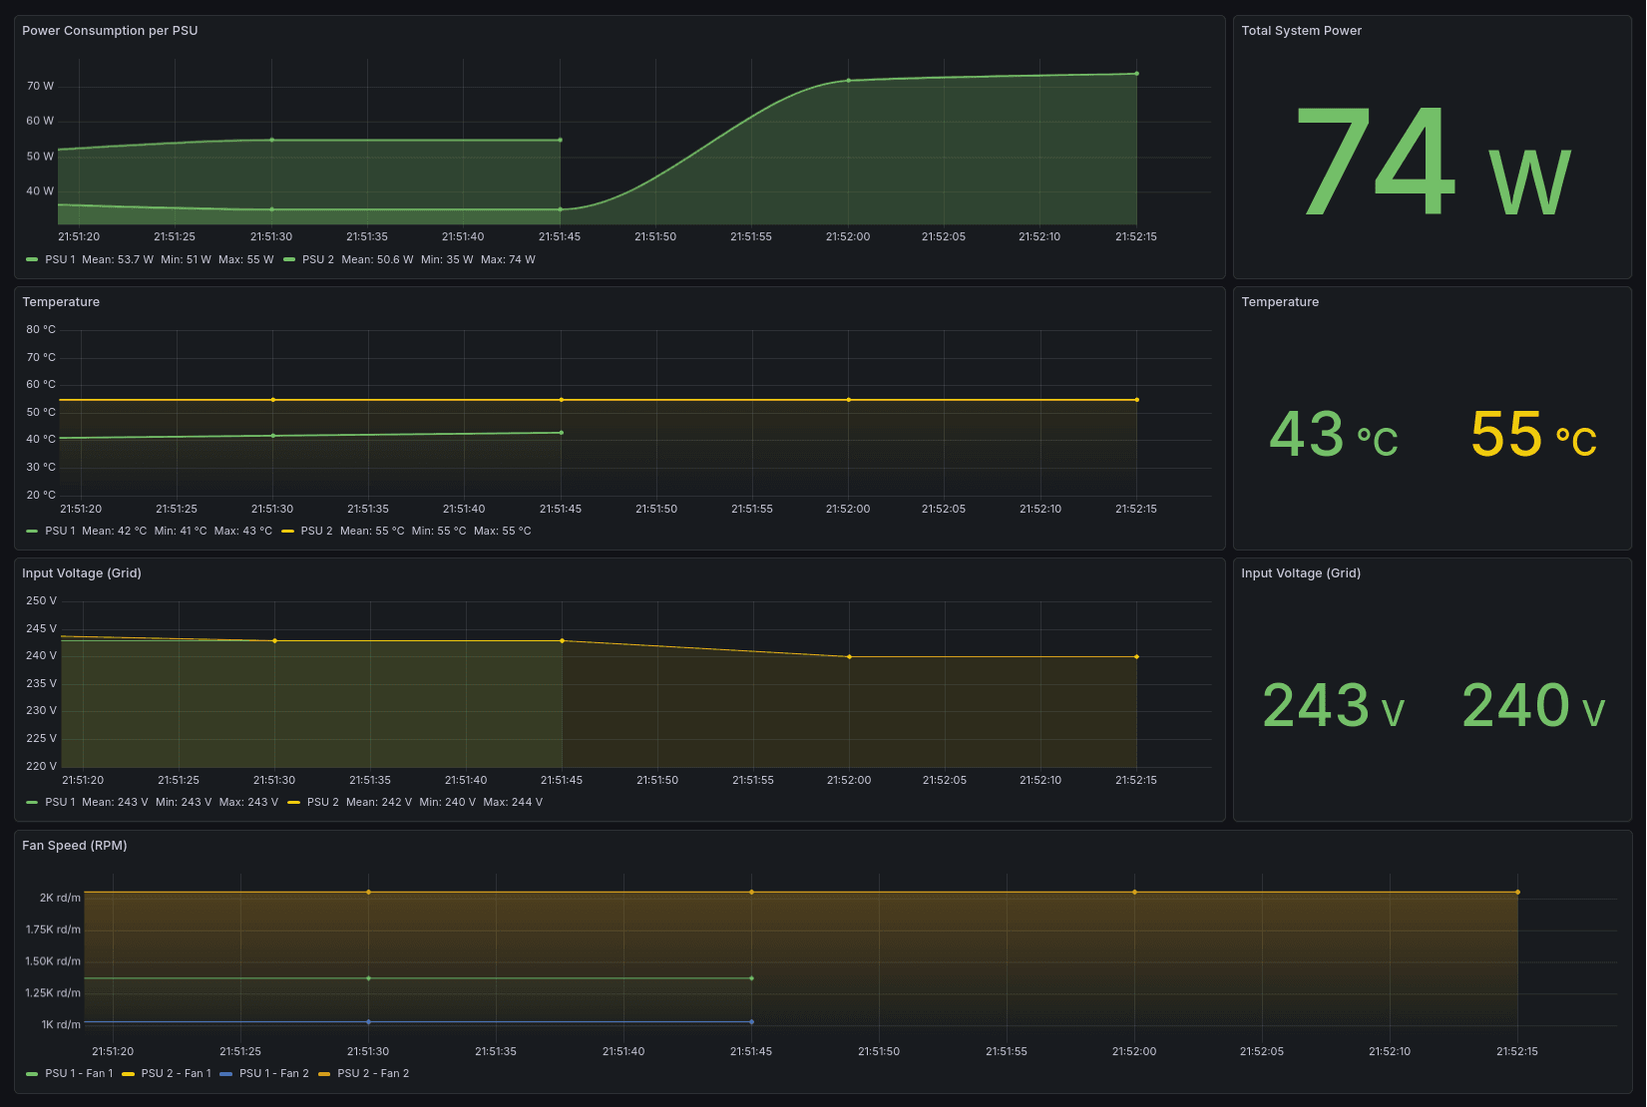Expand the Total System Power panel header

[x=1301, y=31]
